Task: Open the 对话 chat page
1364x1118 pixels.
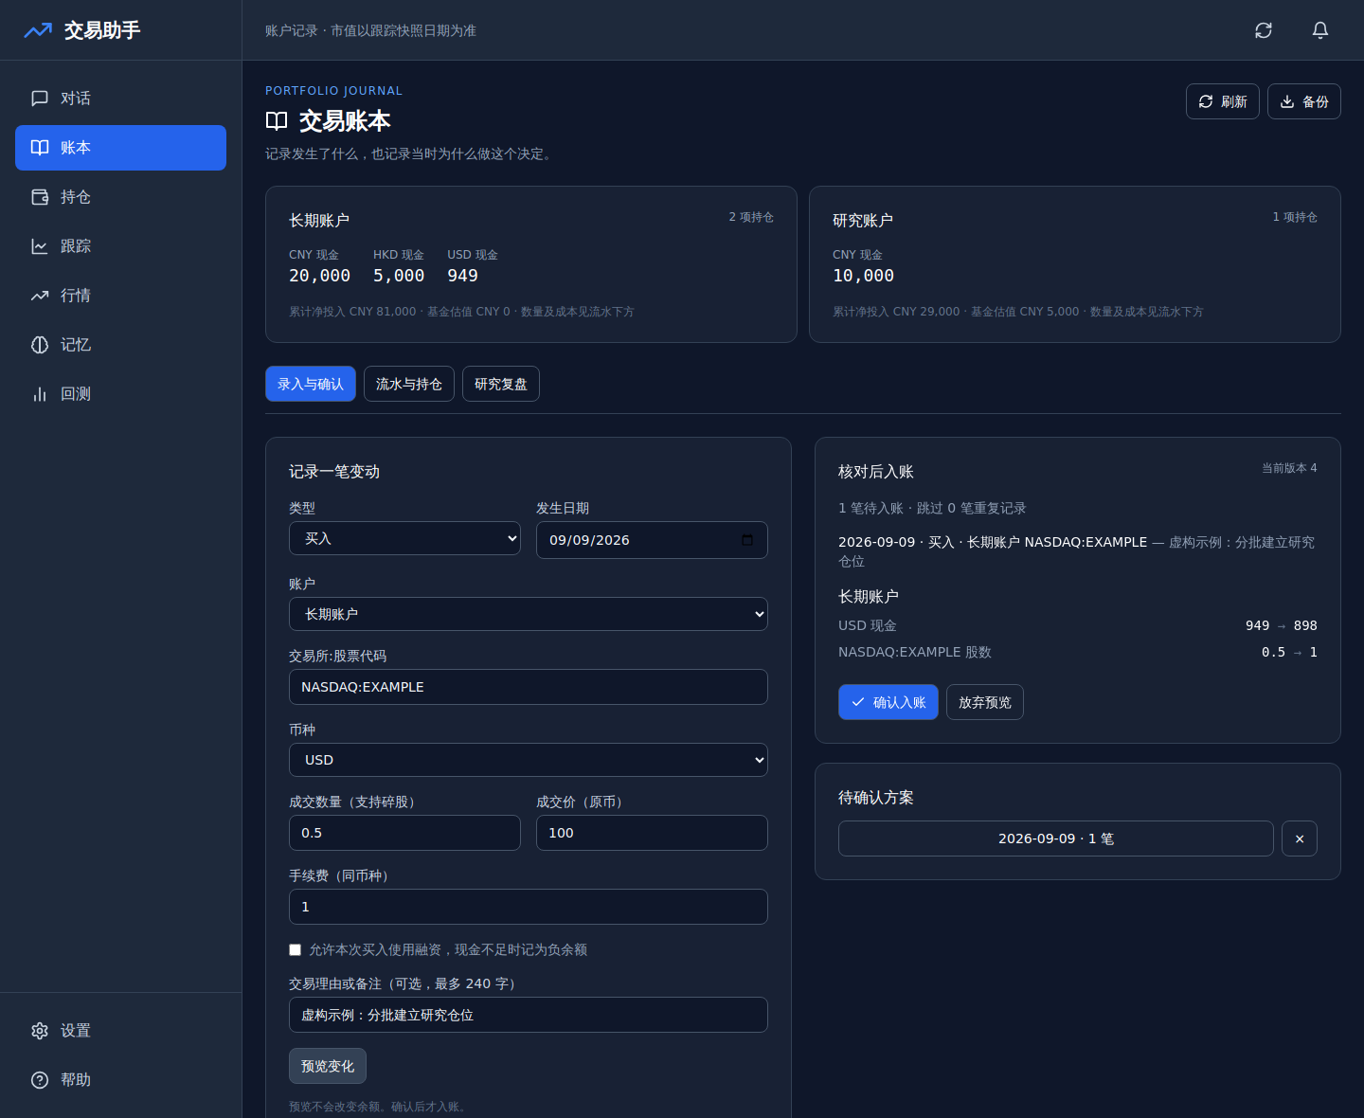Action: pyautogui.click(x=120, y=99)
